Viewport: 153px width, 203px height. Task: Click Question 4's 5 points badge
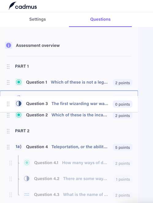(123, 147)
